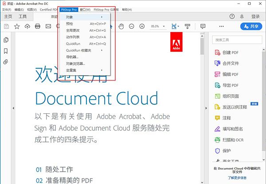This screenshot has height=184, width=266.
Task: Click the print icon in toolbar
Action: [37, 27]
